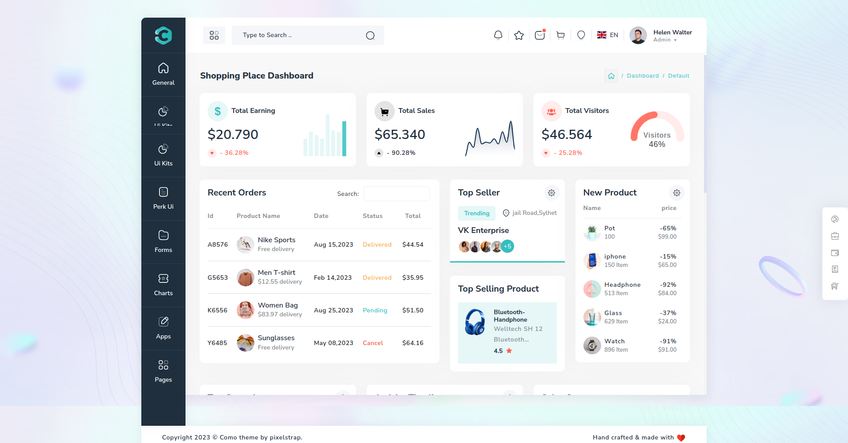The image size is (848, 443).
Task: Click the notification bell icon
Action: 498,35
